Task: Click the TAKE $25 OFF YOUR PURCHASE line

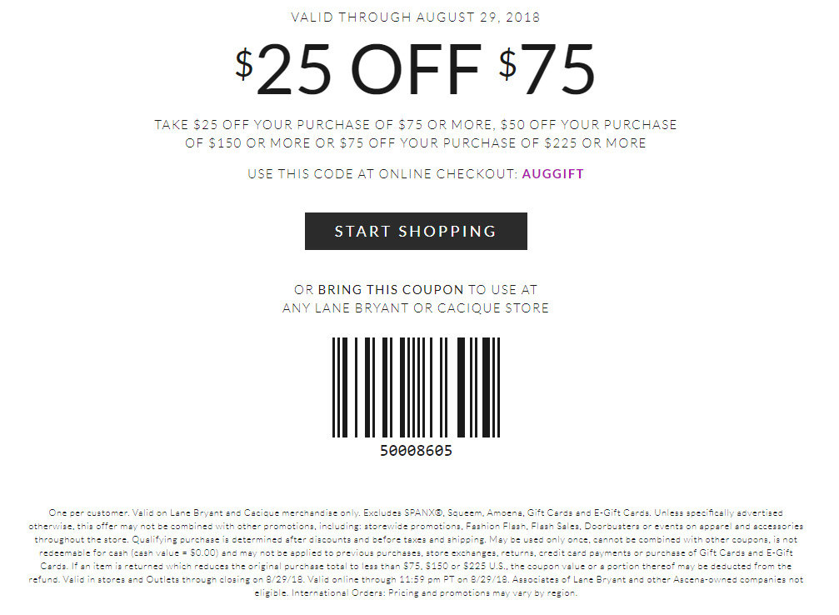Action: (x=416, y=125)
